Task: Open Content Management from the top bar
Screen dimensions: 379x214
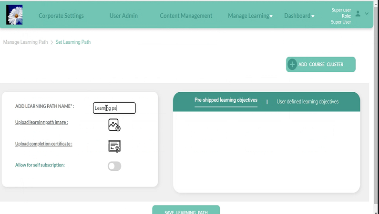Action: [x=186, y=16]
